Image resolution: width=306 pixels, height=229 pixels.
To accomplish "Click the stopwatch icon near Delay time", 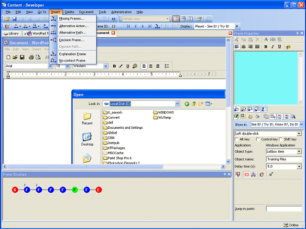I will pyautogui.click(x=262, y=175).
